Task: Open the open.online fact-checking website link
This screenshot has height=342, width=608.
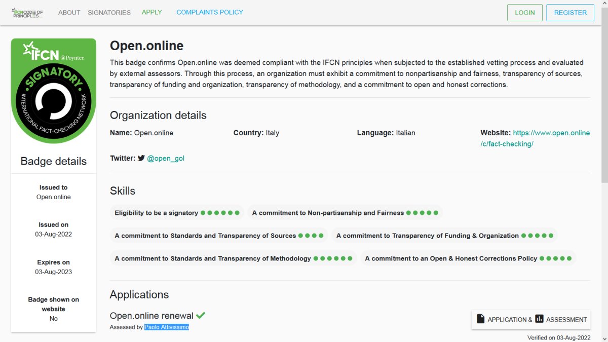Action: (535, 138)
